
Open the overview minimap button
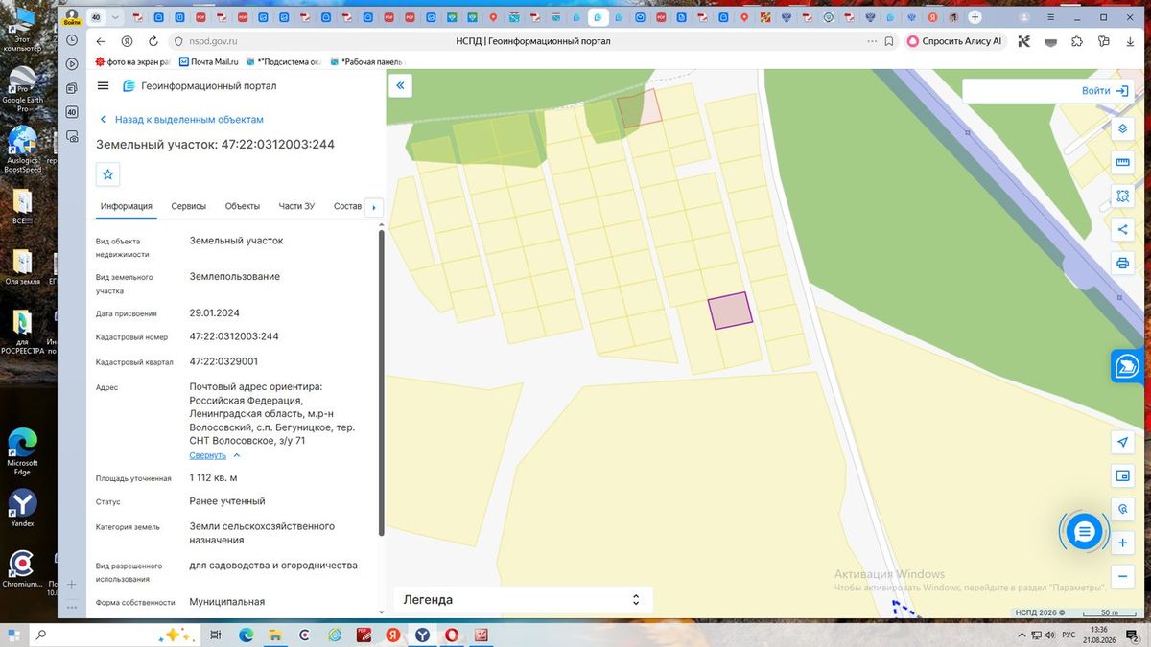click(1123, 475)
